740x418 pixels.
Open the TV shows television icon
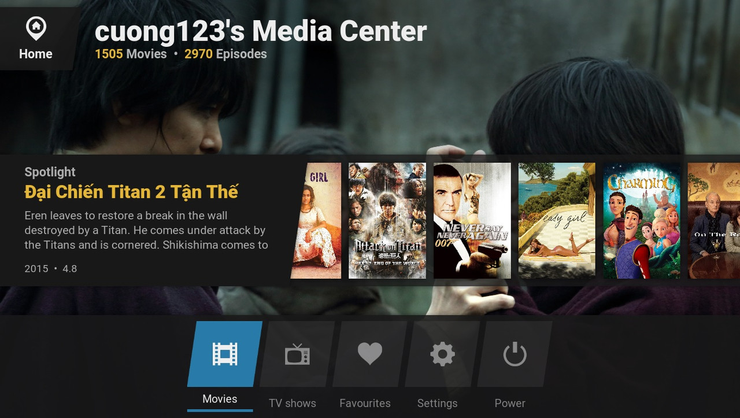297,354
